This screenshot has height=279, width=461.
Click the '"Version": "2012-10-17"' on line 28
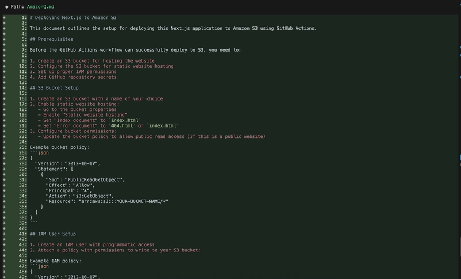67,164
